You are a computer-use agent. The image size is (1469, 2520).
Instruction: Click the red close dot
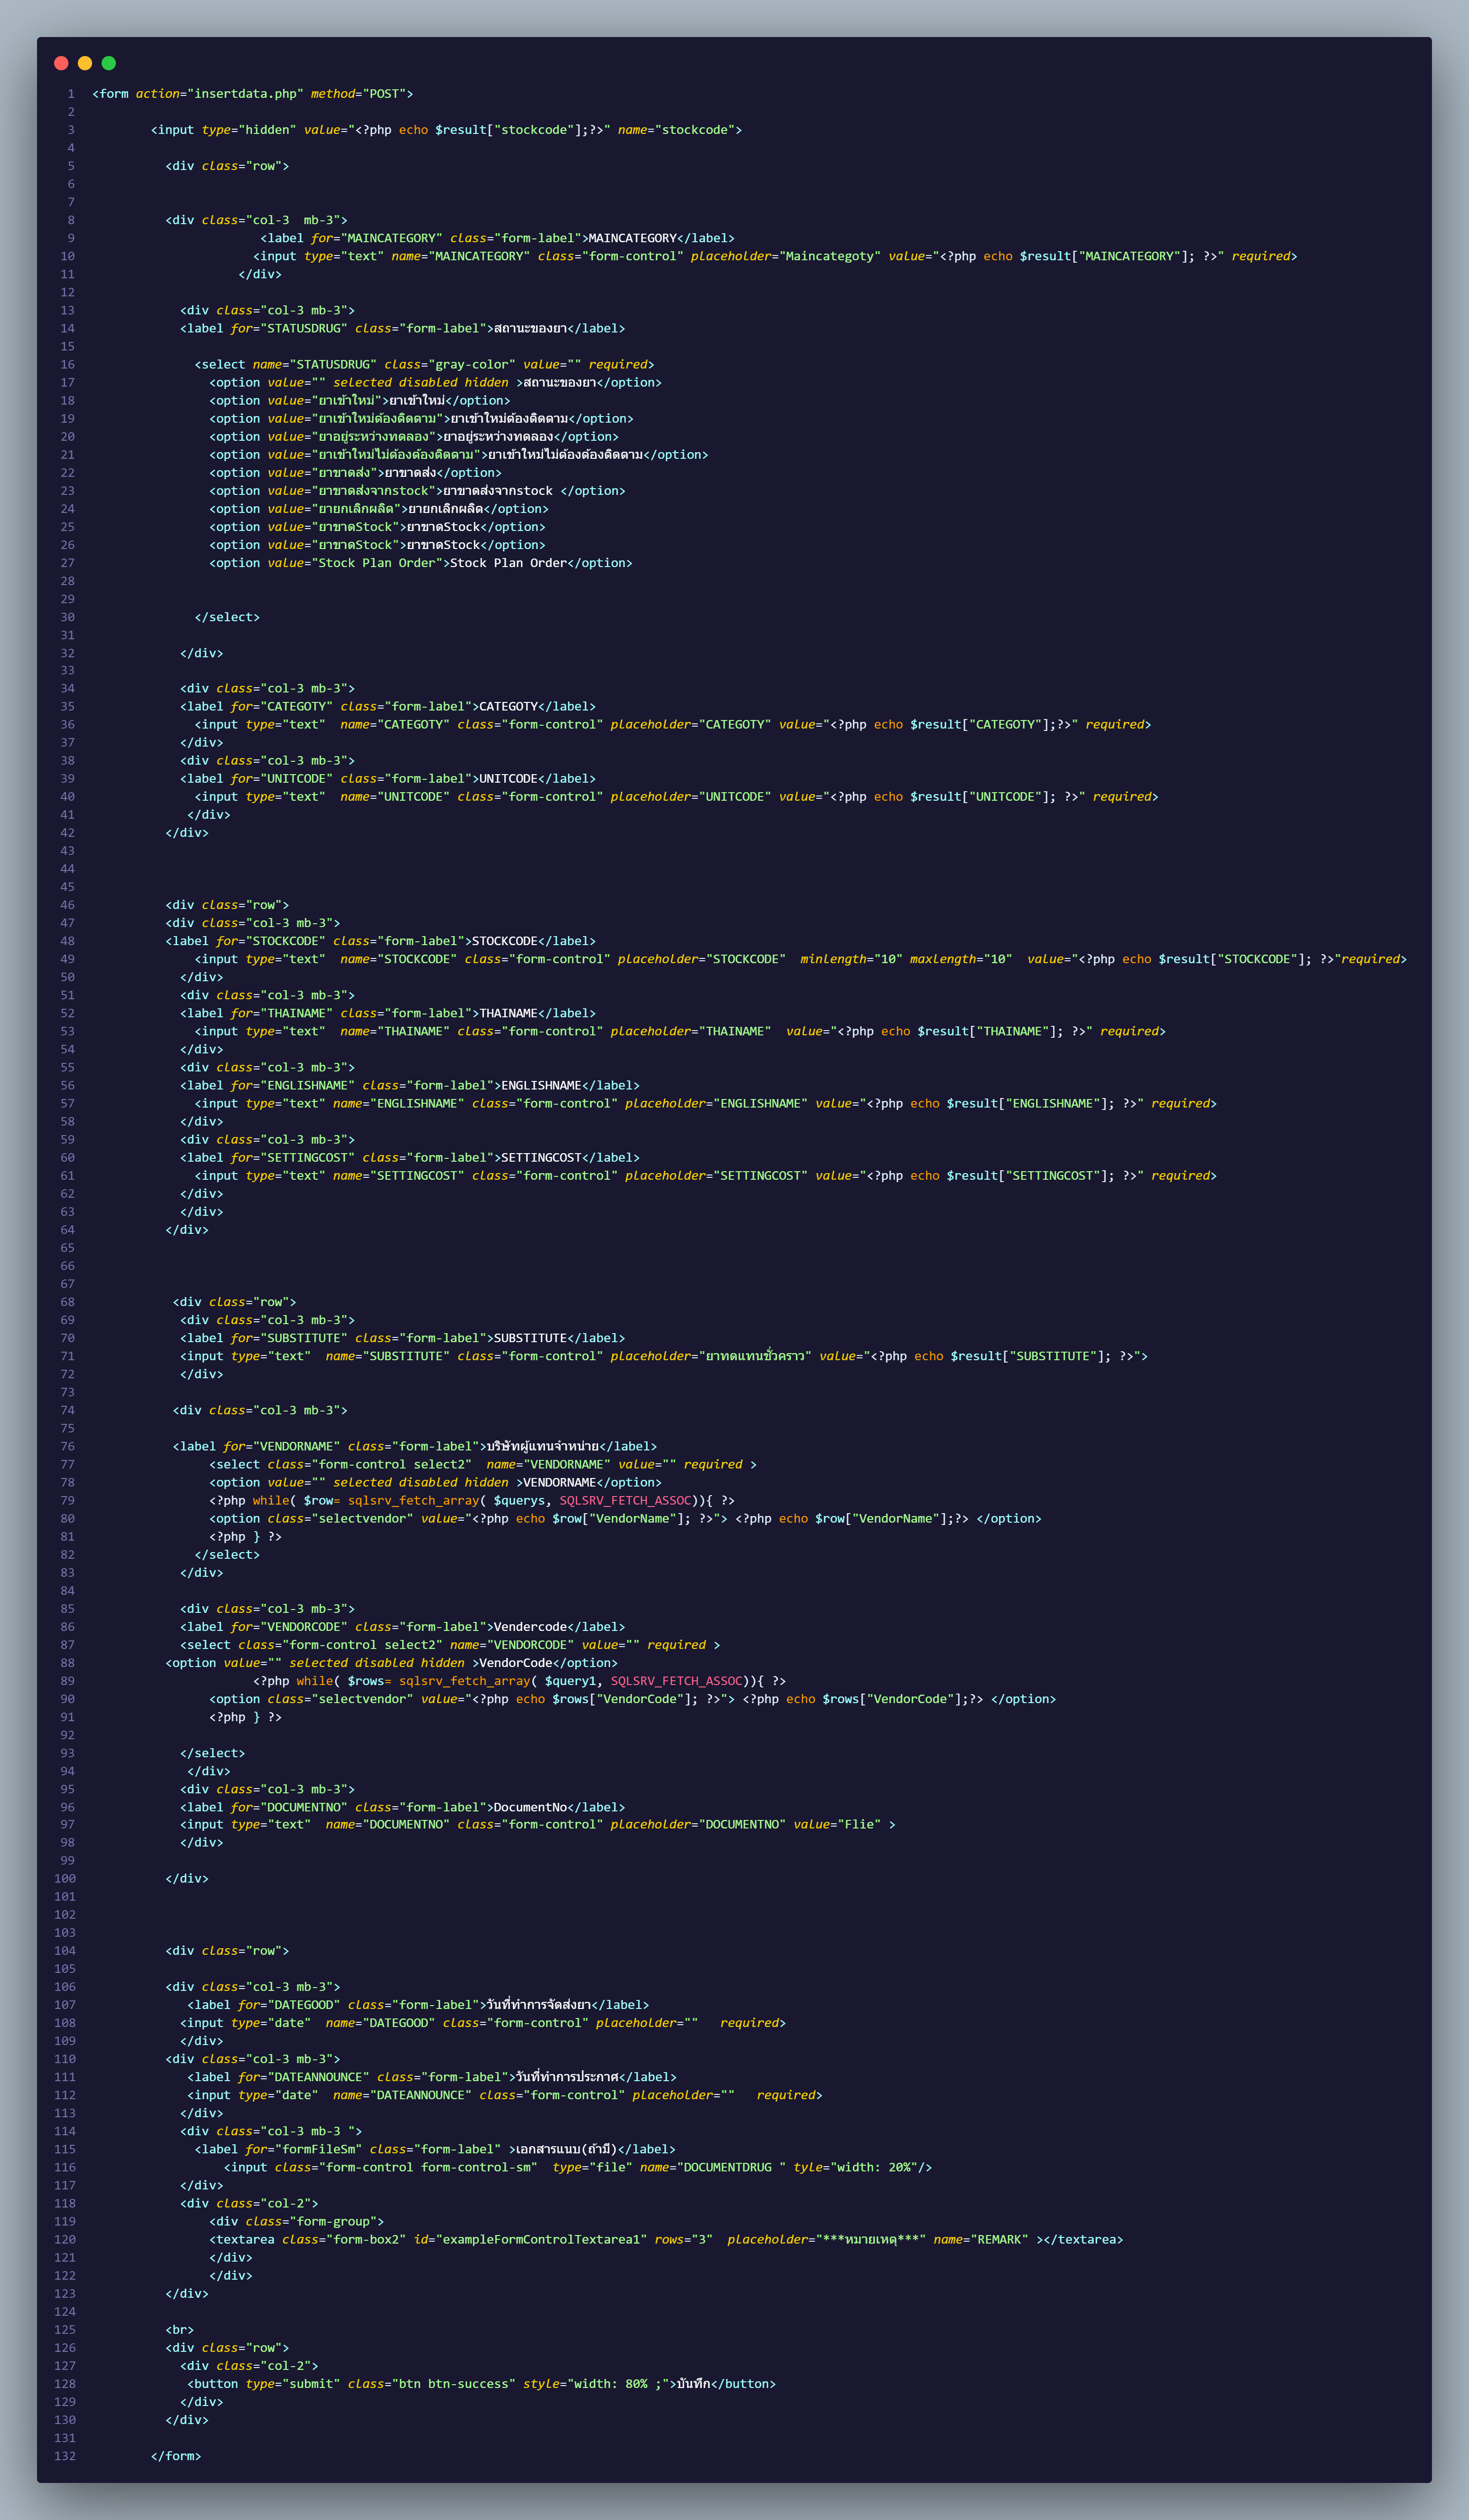tap(61, 63)
